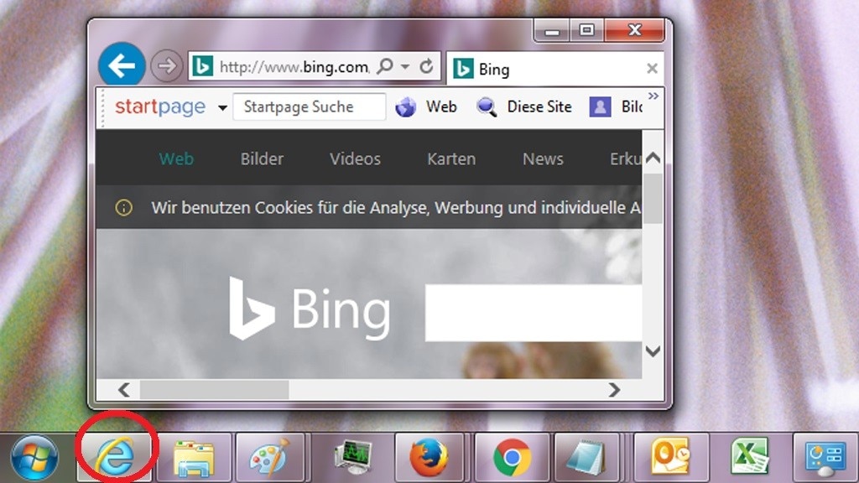859x483 pixels.
Task: Open Notepad from the taskbar
Action: coord(586,458)
